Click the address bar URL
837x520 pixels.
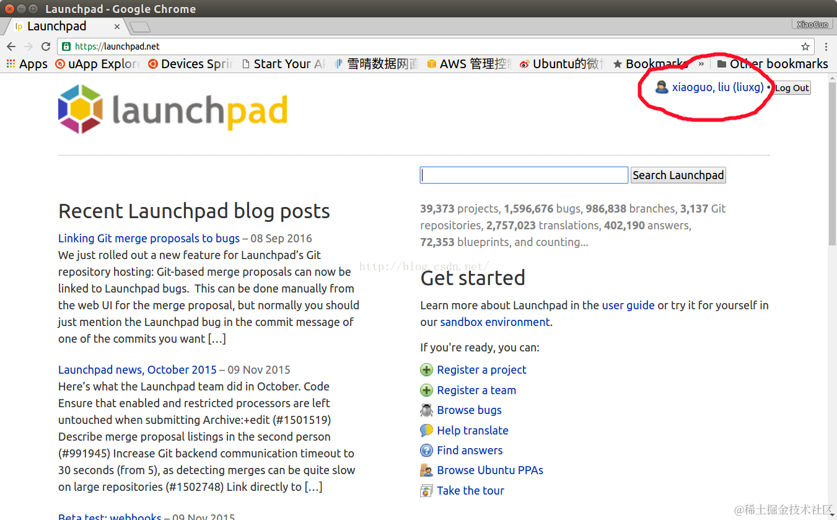pos(117,46)
